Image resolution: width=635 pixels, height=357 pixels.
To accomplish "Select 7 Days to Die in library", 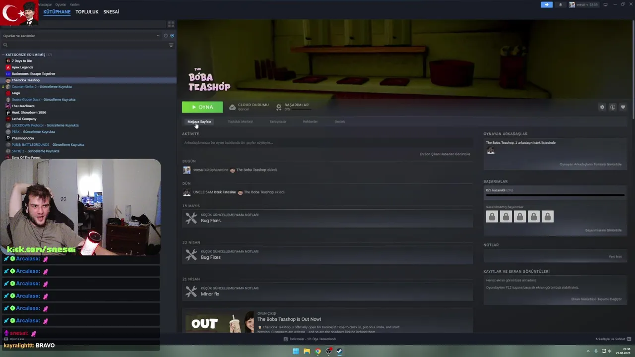I will 22,61.
